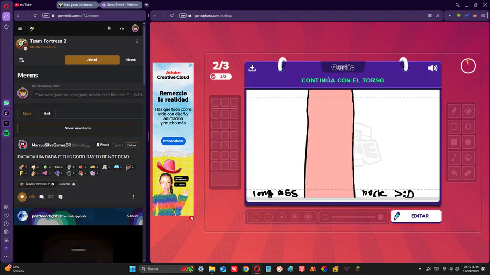Select the empty ellipse tool
The image size is (490, 275).
click(x=468, y=127)
